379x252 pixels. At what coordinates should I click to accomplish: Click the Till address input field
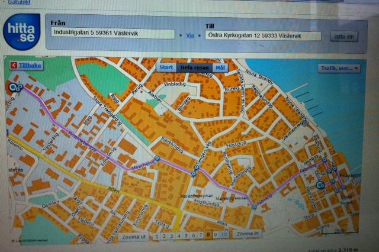[264, 36]
